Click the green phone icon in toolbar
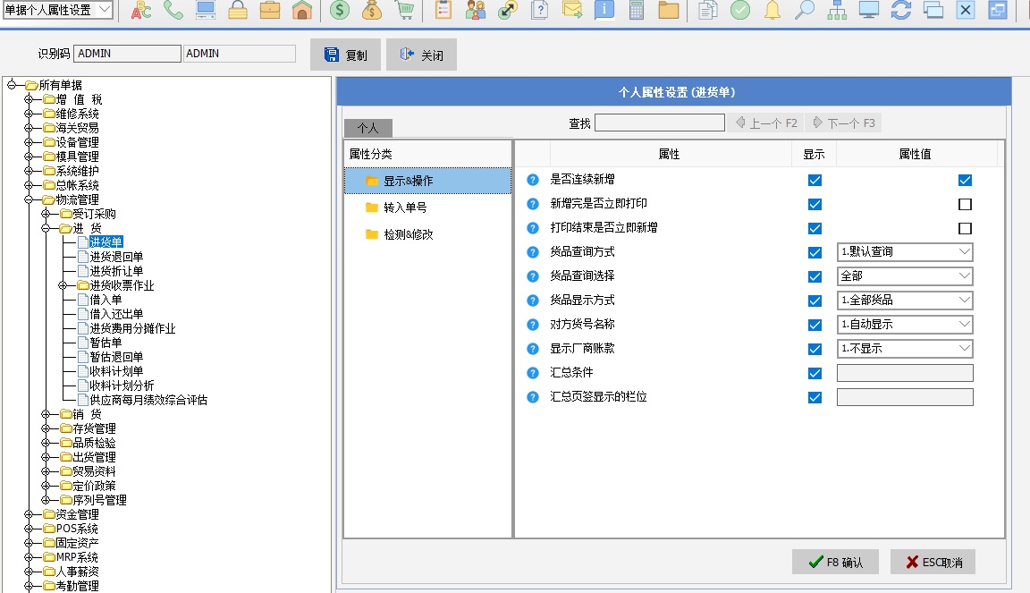The height and width of the screenshot is (593, 1030). click(173, 11)
